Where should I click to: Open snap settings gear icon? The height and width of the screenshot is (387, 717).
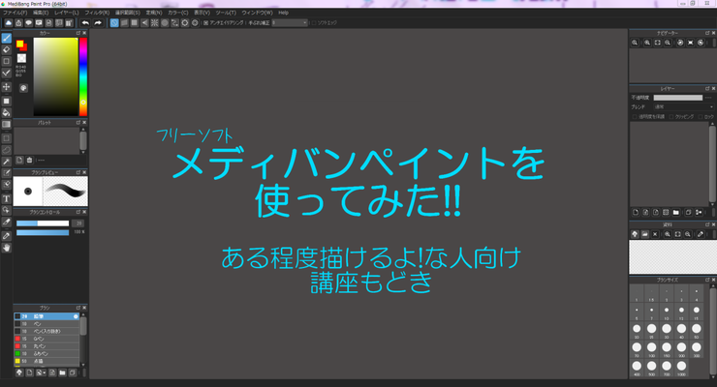[x=195, y=23]
